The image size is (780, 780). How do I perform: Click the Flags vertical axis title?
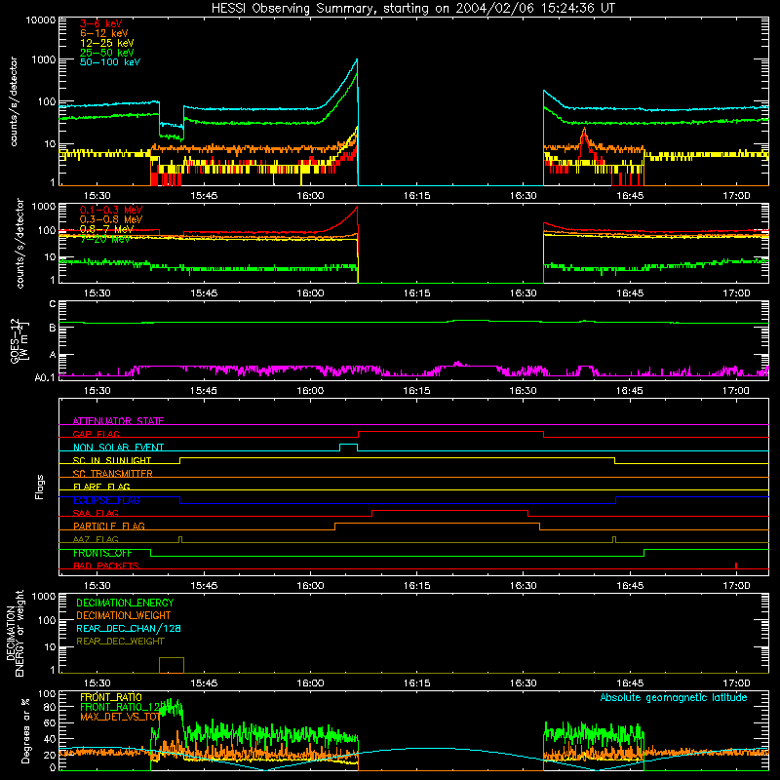point(40,487)
